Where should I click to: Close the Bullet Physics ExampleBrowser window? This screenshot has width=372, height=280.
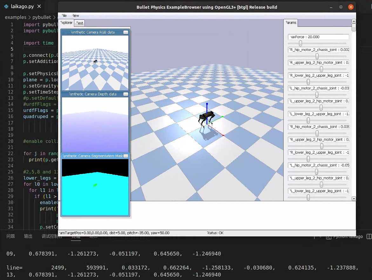pos(351,7)
